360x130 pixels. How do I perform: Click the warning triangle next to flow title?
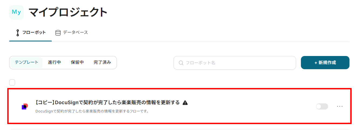[185, 103]
